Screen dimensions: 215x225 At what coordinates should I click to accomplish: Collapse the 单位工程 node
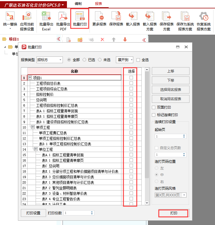click(x=36, y=149)
